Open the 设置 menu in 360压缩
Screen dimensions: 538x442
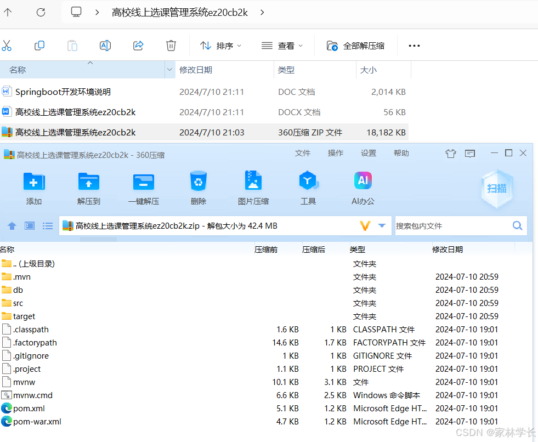(x=369, y=153)
